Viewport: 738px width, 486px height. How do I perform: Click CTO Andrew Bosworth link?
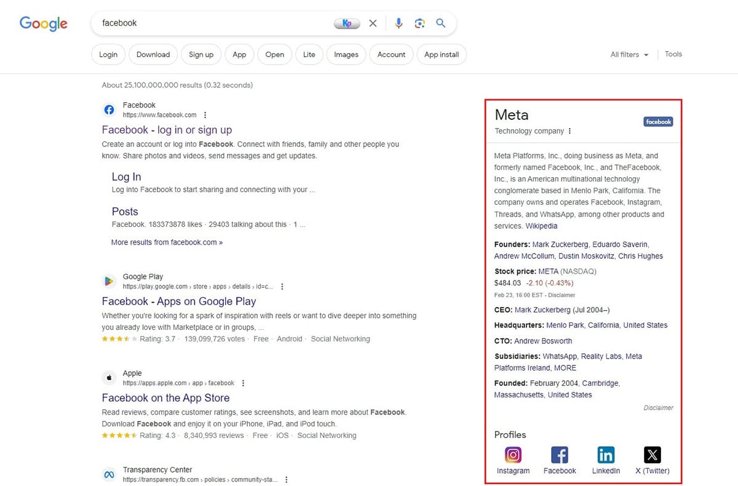tap(543, 341)
